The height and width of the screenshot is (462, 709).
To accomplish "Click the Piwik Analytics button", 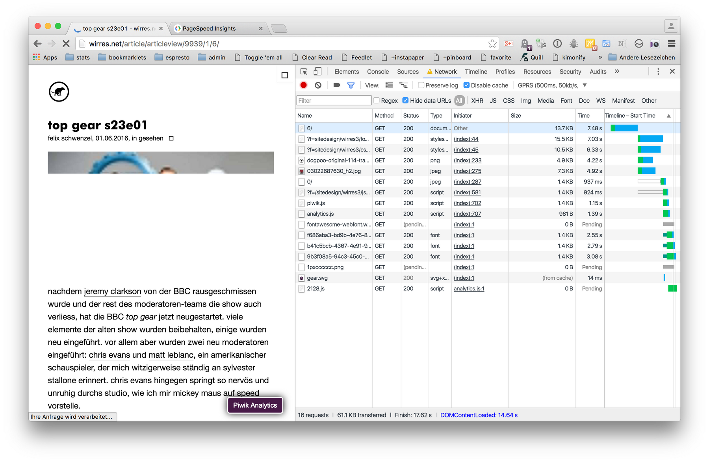I will [255, 405].
